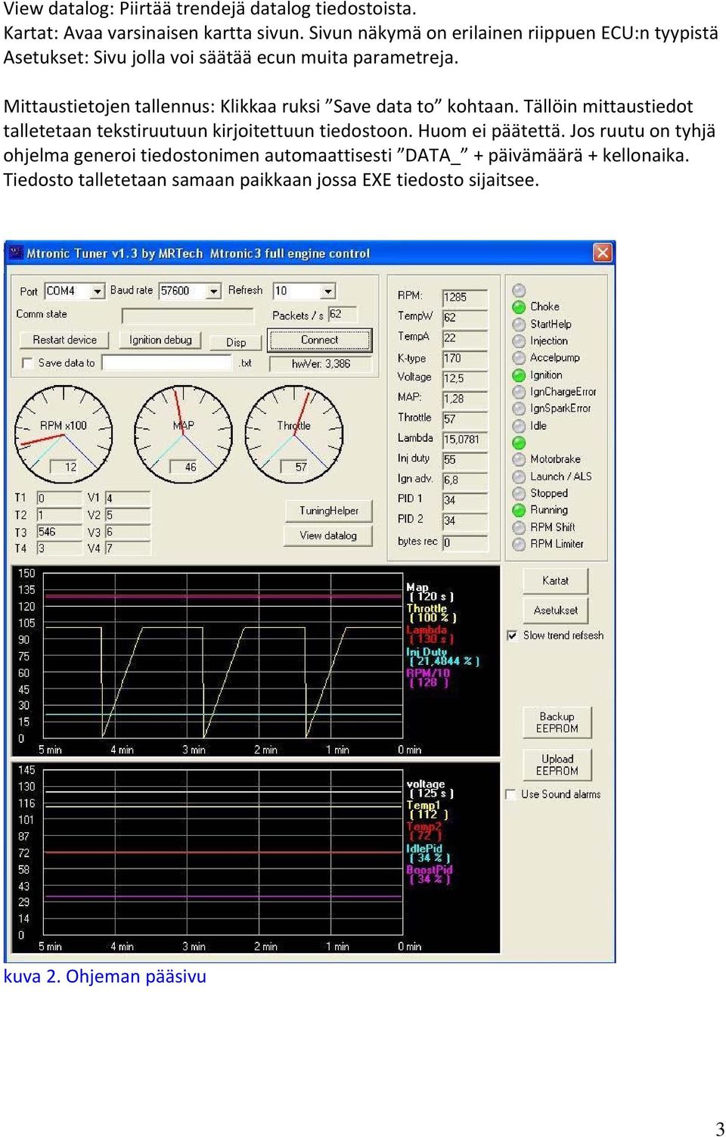726x1137 pixels.
Task: Click Backup EEPROM button
Action: pyautogui.click(x=557, y=722)
